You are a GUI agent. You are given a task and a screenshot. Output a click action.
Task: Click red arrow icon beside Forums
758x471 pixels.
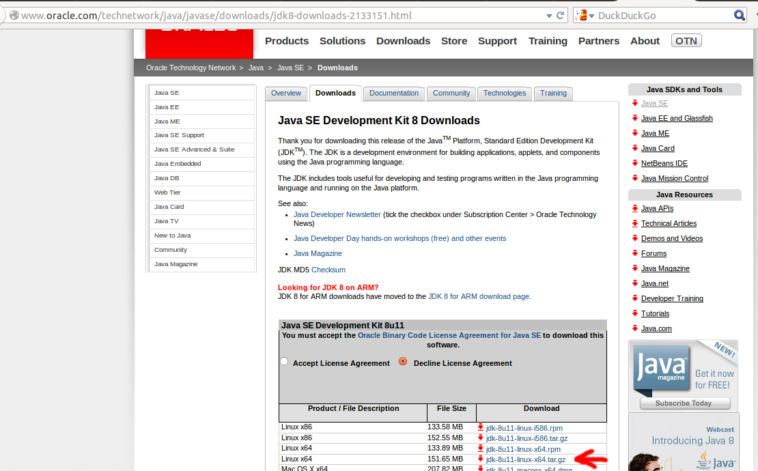[634, 253]
